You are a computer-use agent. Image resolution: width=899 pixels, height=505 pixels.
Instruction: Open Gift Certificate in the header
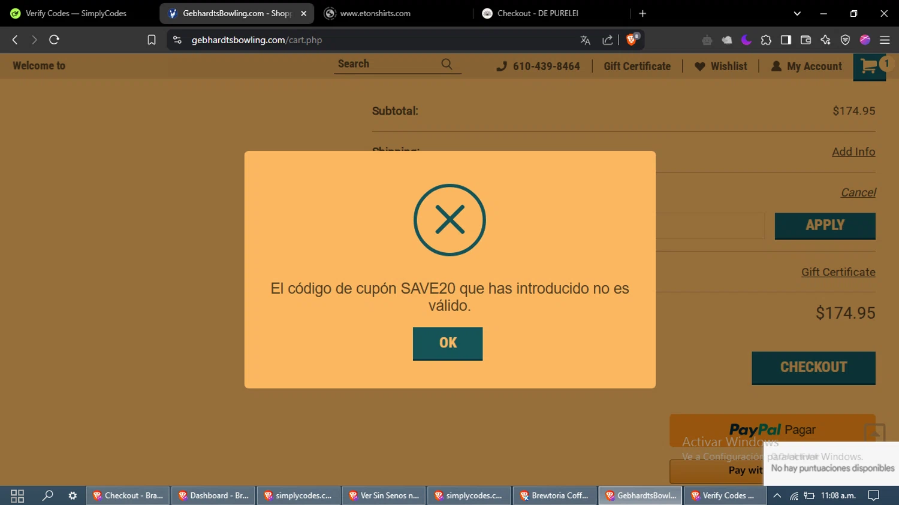point(637,66)
